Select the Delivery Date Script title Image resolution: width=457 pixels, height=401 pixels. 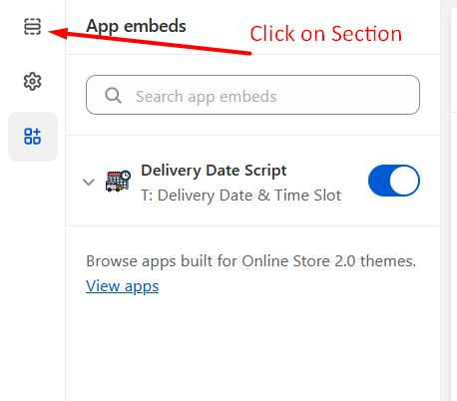click(x=214, y=171)
